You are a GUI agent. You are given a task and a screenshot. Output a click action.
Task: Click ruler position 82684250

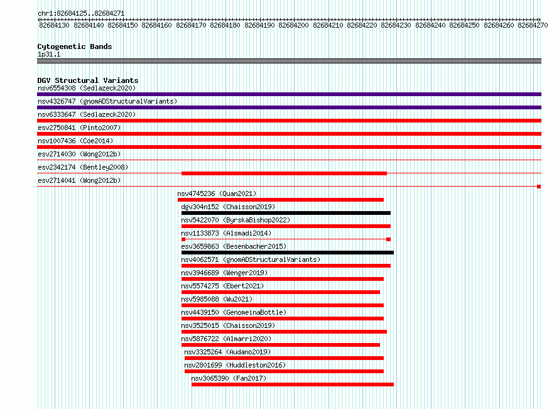(x=464, y=25)
